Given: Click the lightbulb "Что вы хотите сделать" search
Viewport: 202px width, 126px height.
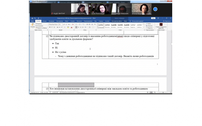Looking at the screenshot, I should (137, 21).
